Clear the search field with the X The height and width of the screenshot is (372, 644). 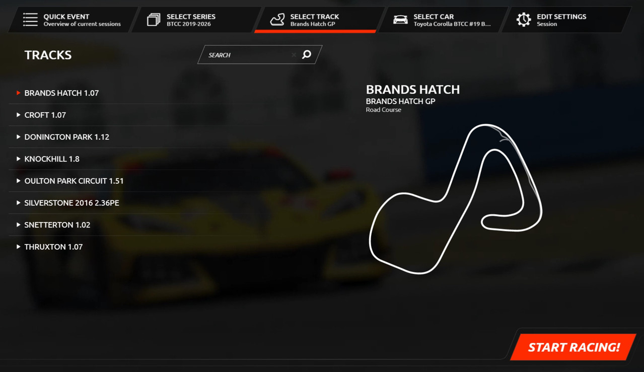click(294, 55)
